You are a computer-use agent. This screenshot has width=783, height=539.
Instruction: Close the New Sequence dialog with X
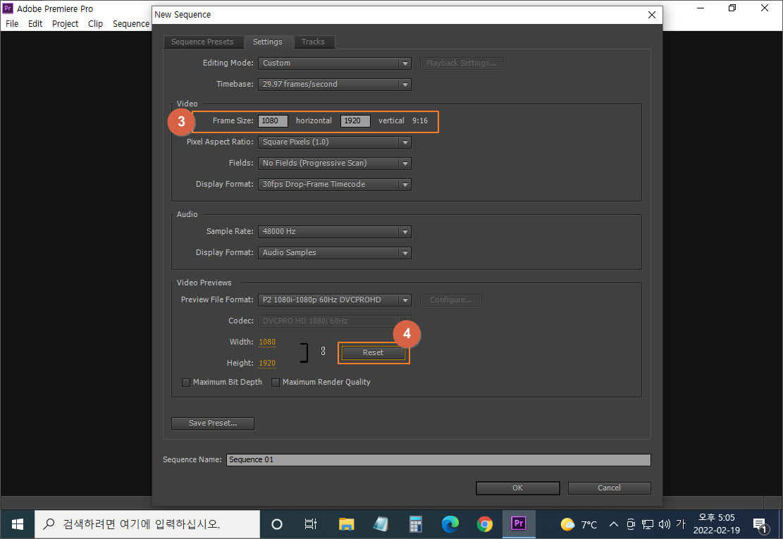click(x=652, y=15)
